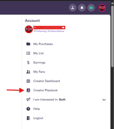Image resolution: width=114 pixels, height=129 pixels.
Task: Open the green wallet icon
Action: click(91, 8)
